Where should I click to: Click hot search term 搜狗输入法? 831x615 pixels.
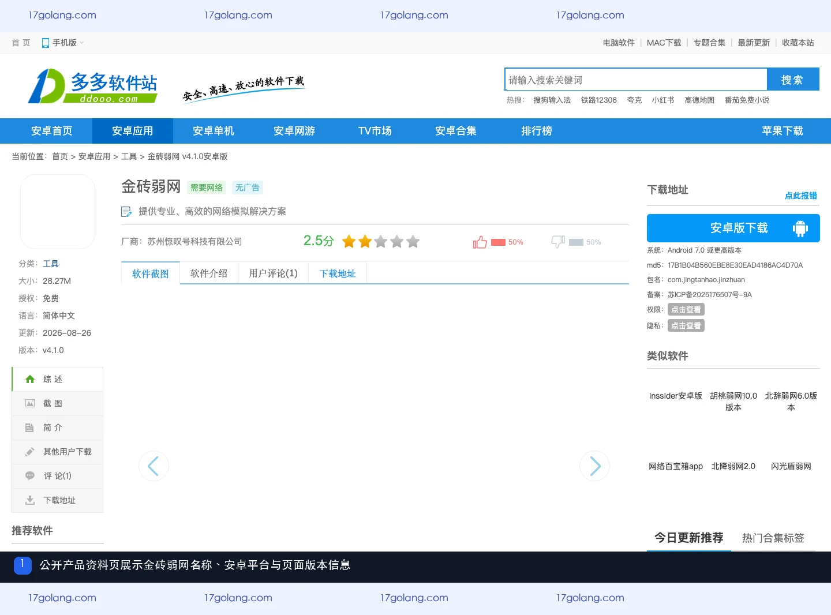click(552, 100)
